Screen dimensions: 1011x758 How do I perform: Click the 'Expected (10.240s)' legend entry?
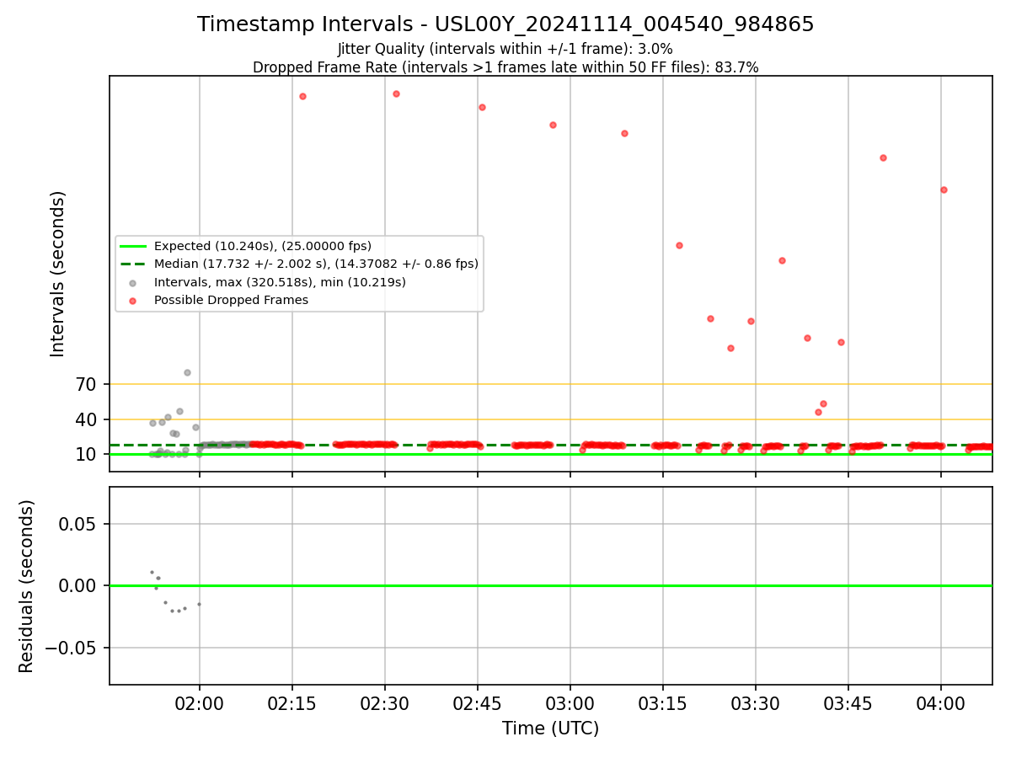click(x=263, y=246)
